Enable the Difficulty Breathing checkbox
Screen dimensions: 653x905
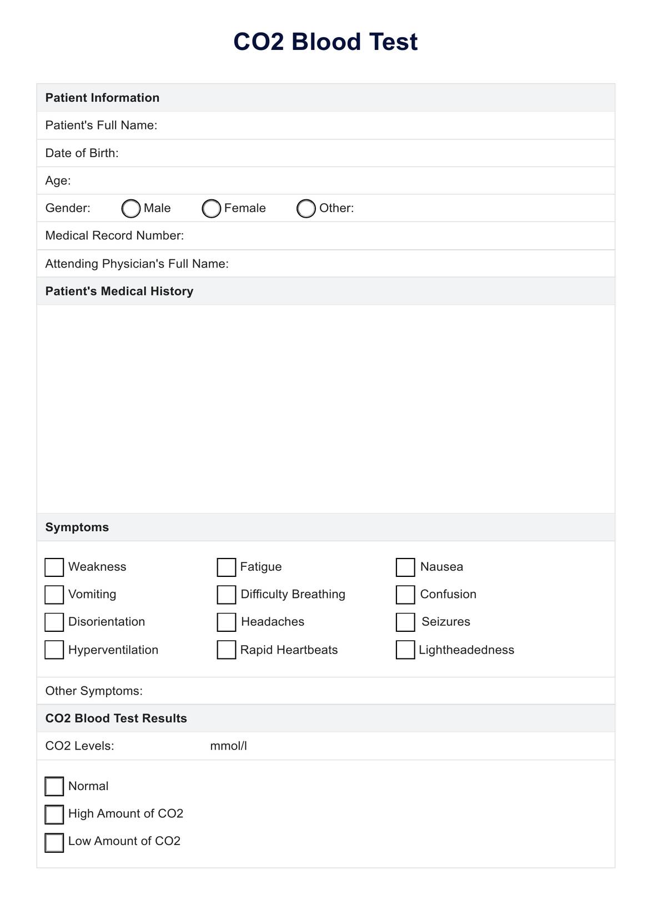(x=227, y=595)
